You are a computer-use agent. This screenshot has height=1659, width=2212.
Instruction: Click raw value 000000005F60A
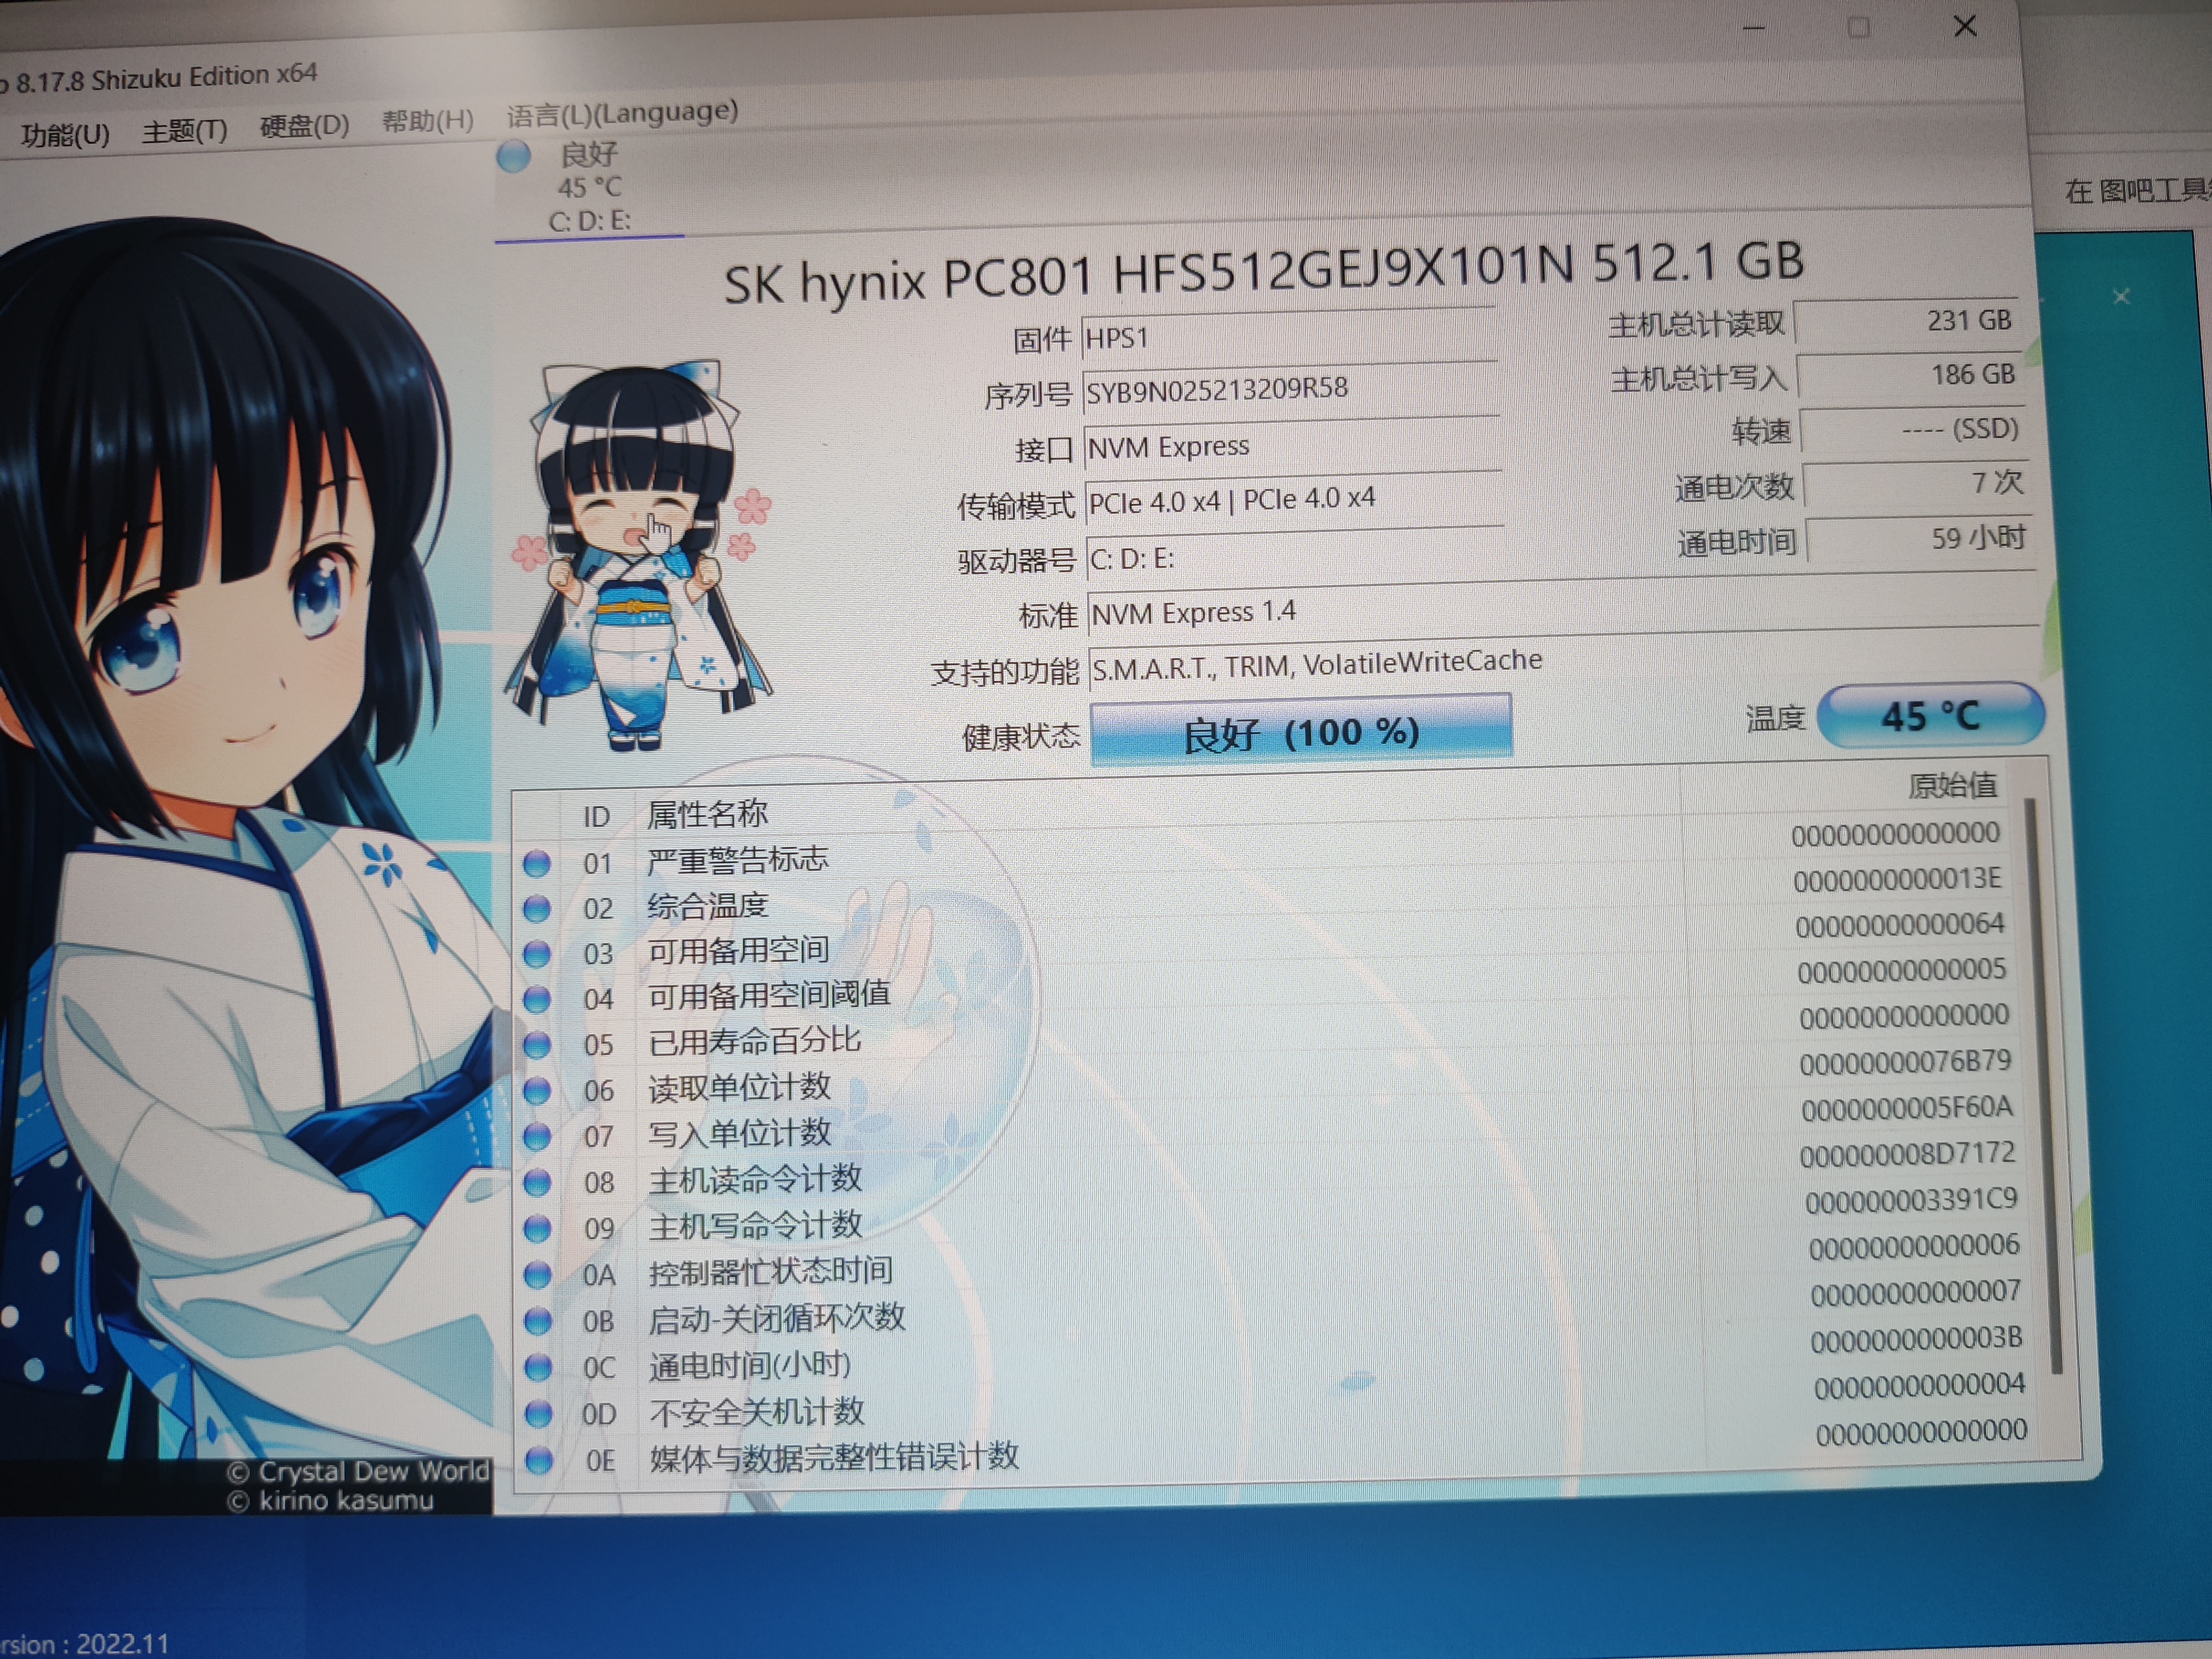1907,1108
